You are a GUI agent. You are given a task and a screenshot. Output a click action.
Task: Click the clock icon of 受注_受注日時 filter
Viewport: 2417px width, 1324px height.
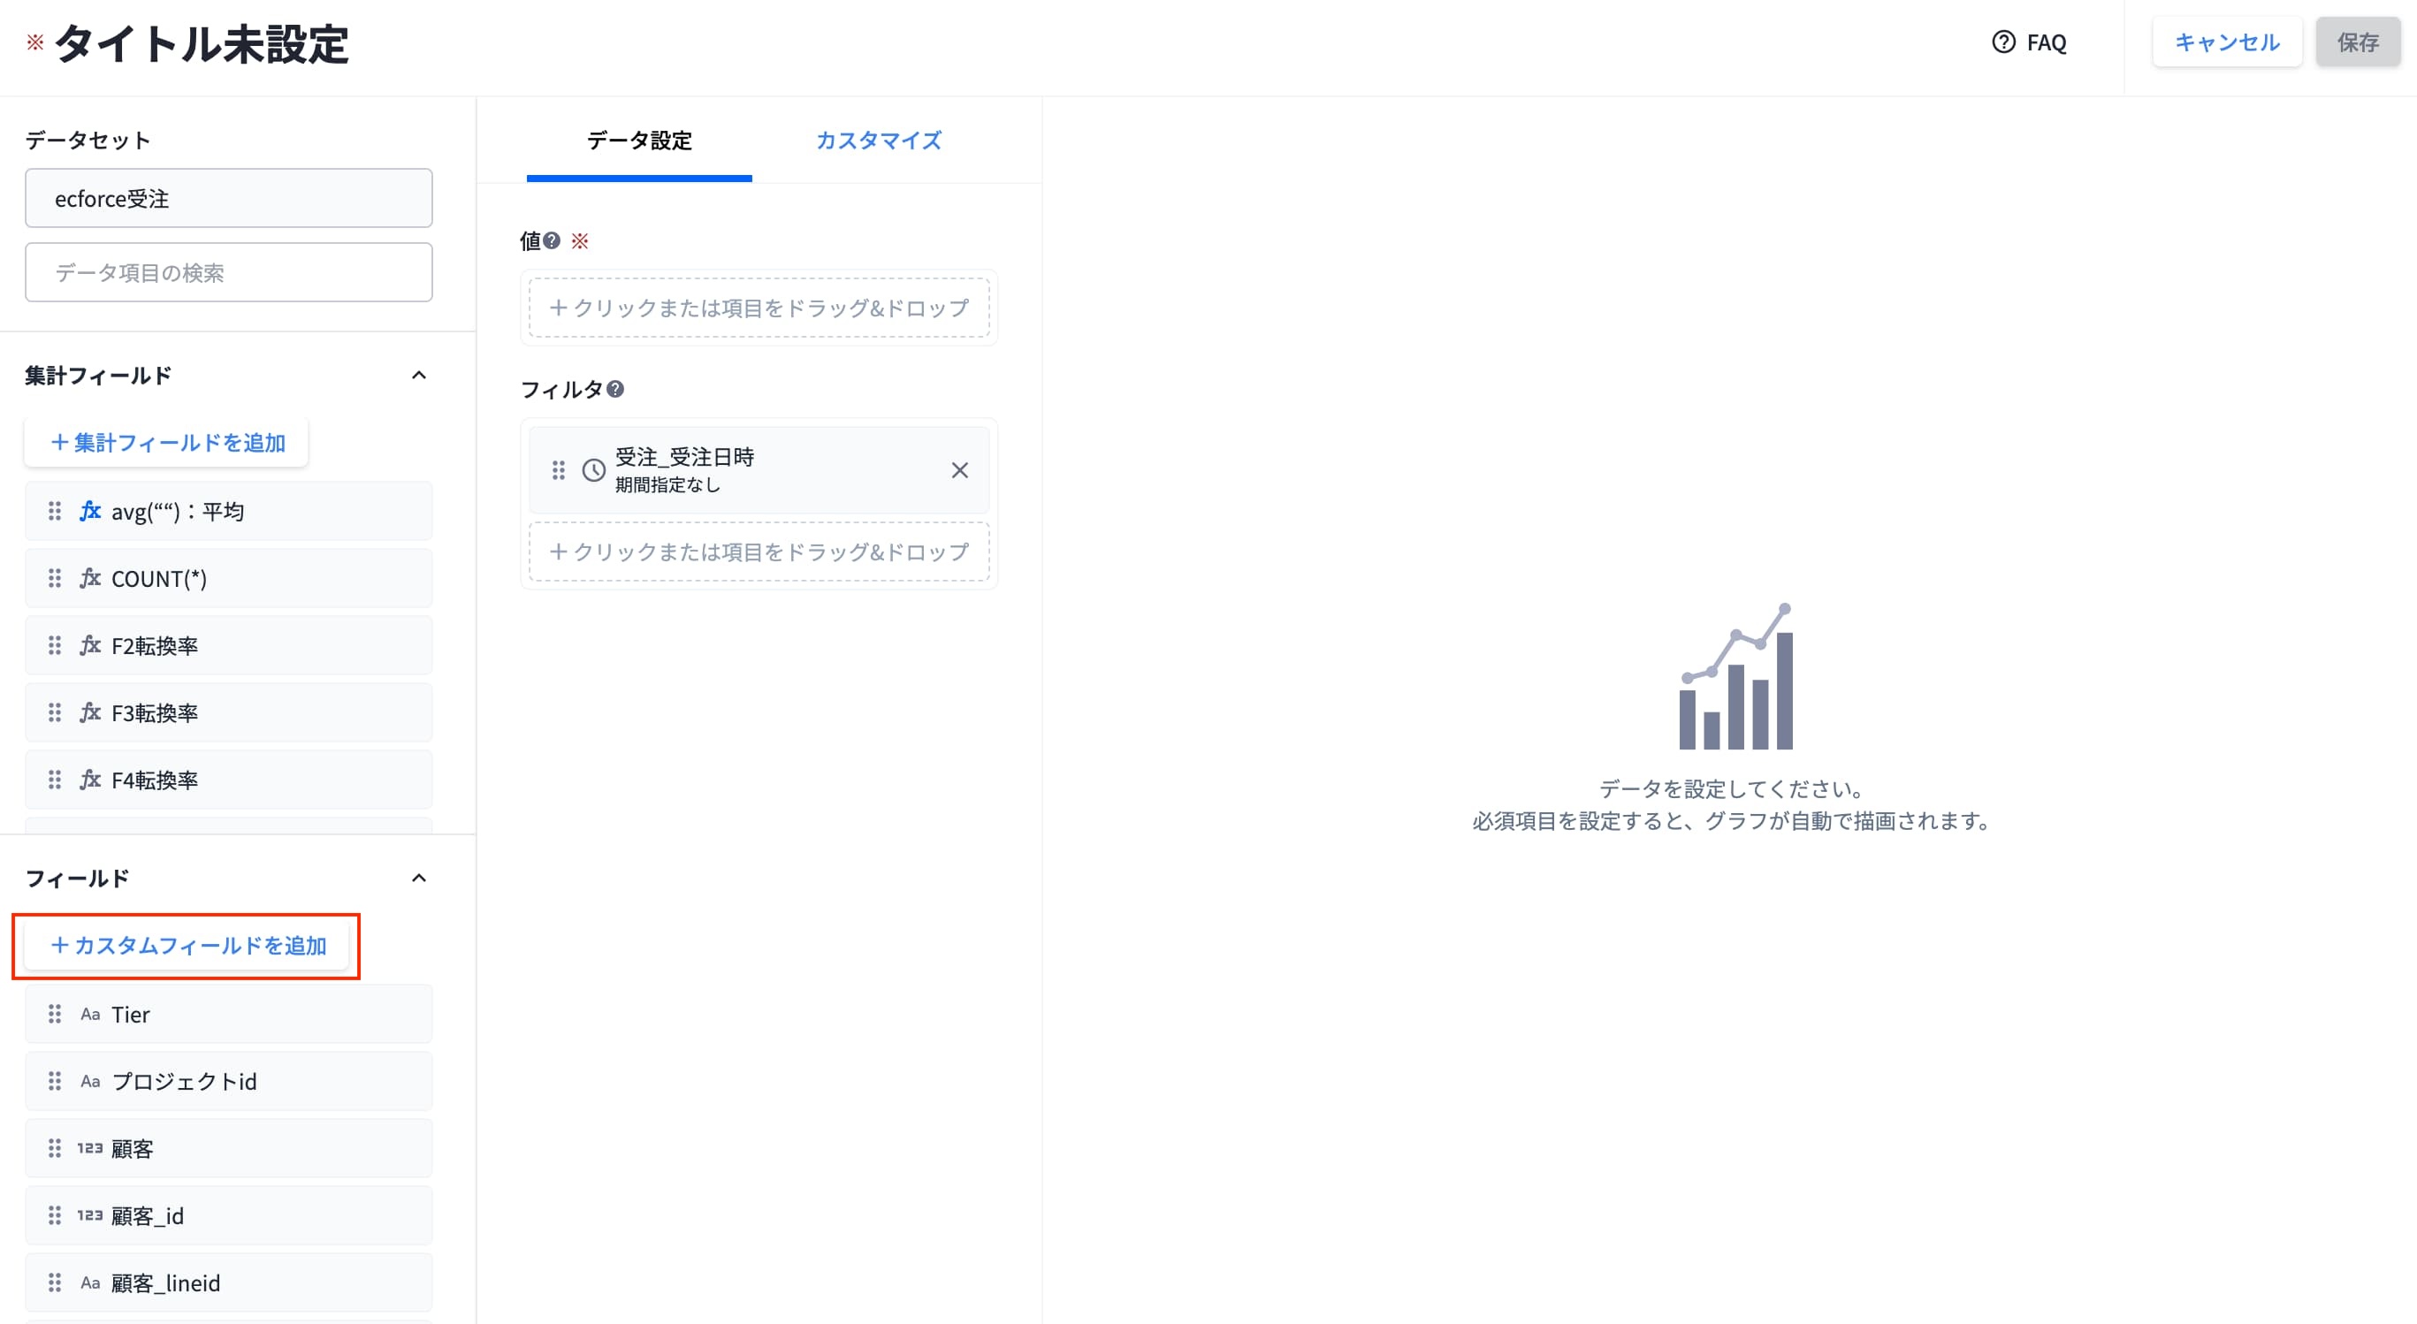tap(594, 470)
